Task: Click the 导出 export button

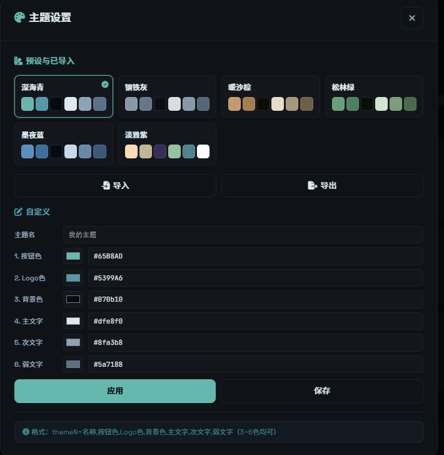Action: point(322,185)
